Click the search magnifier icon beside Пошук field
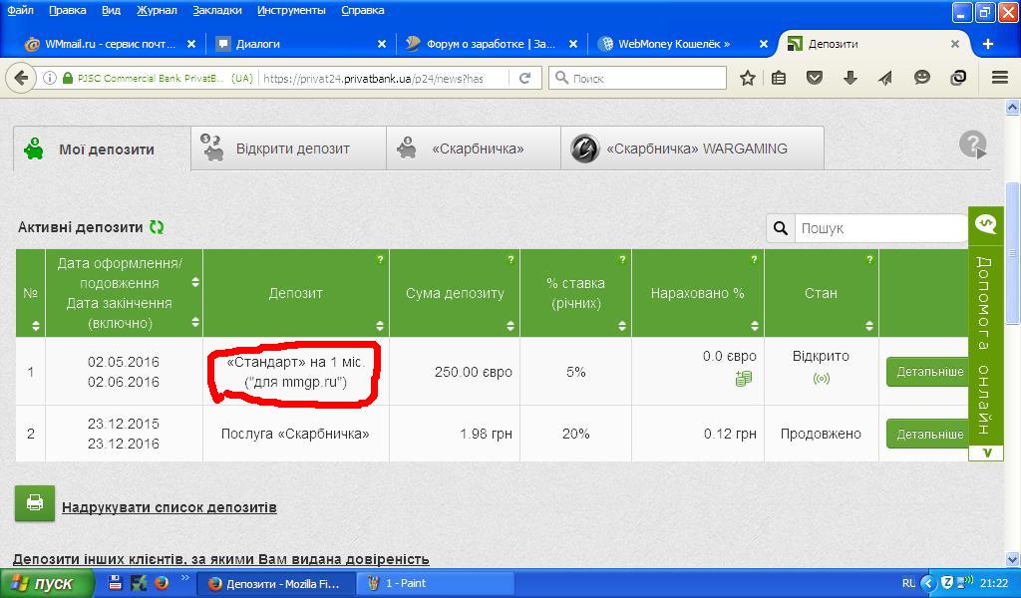Viewport: 1021px width, 598px height. point(781,228)
